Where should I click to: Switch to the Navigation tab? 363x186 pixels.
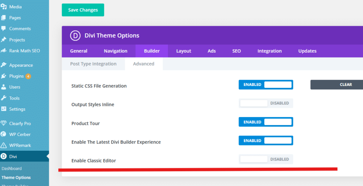coord(116,51)
